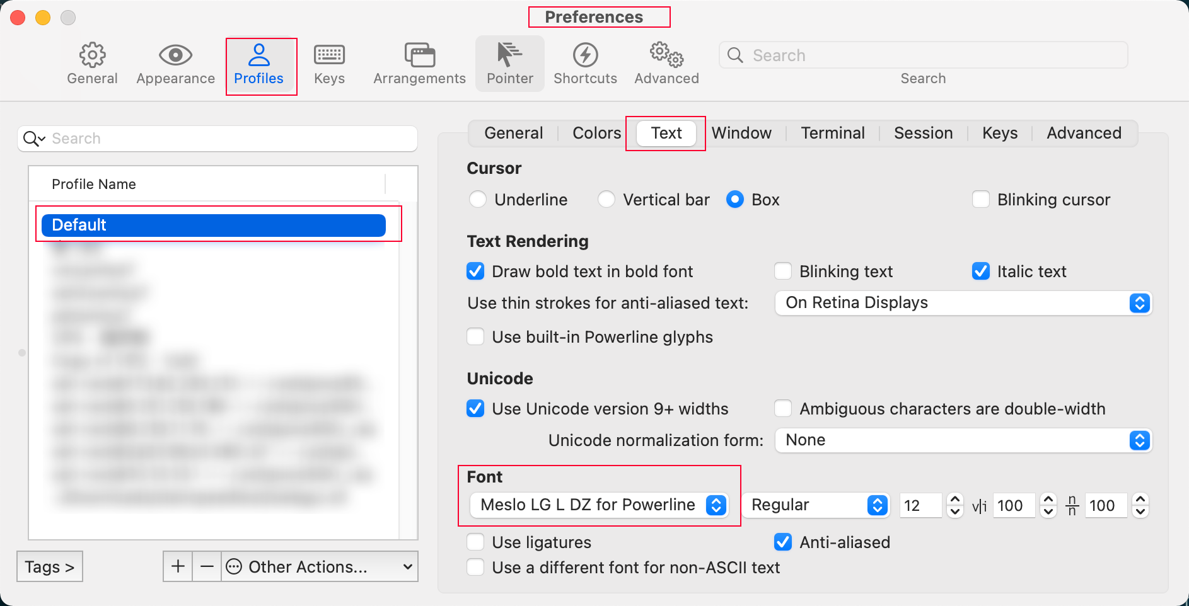Select the Underline cursor radio button
The image size is (1189, 606).
click(x=478, y=200)
